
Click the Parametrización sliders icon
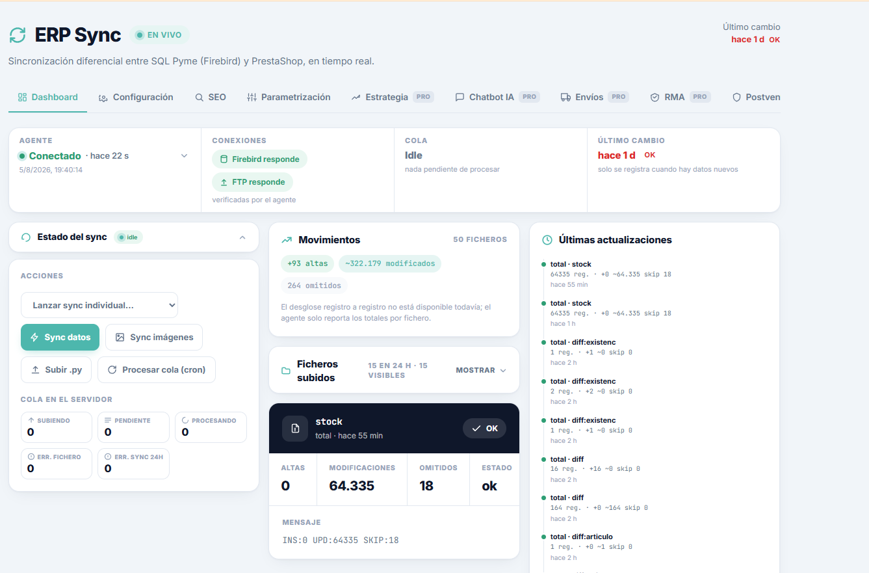pos(252,98)
